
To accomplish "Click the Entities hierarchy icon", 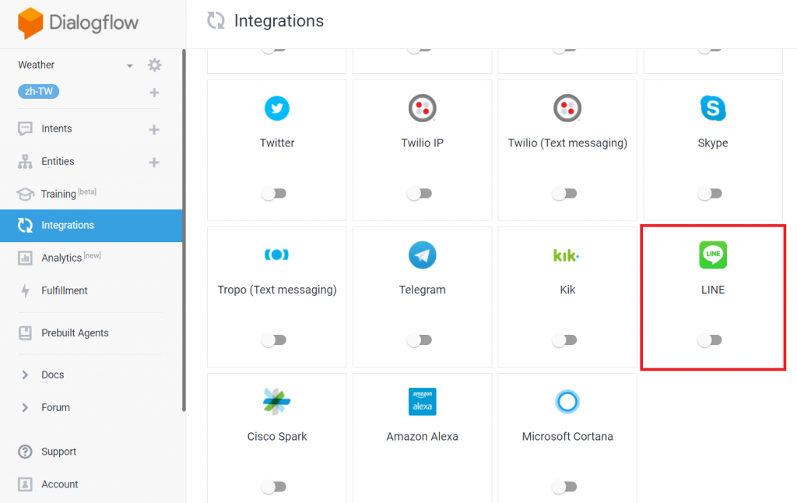I will [25, 162].
